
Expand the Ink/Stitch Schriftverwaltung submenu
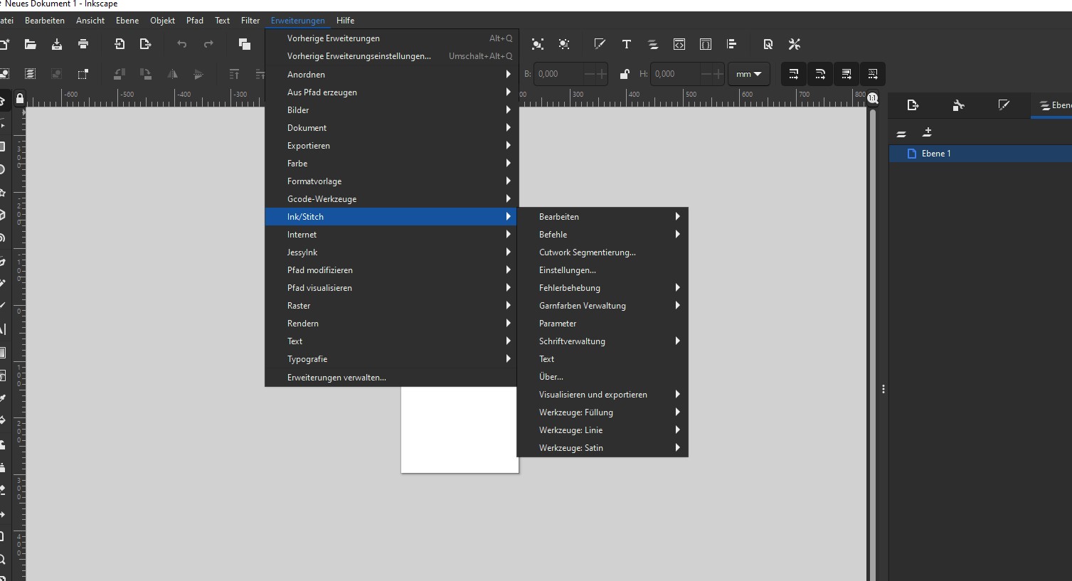click(572, 341)
